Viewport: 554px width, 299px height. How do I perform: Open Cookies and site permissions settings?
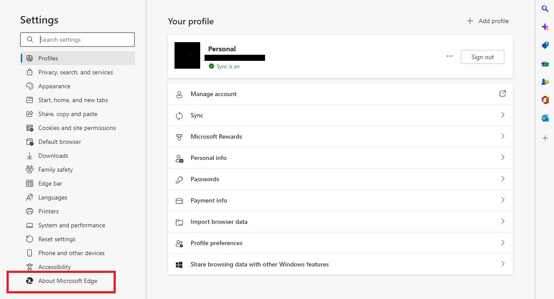coord(77,128)
